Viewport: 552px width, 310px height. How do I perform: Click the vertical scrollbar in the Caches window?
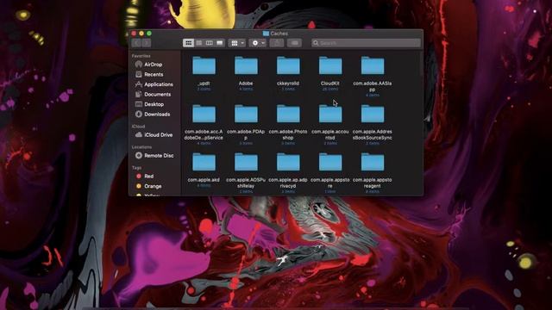(x=421, y=63)
